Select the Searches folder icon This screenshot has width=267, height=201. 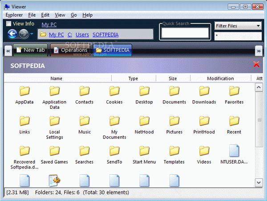pos(85,151)
